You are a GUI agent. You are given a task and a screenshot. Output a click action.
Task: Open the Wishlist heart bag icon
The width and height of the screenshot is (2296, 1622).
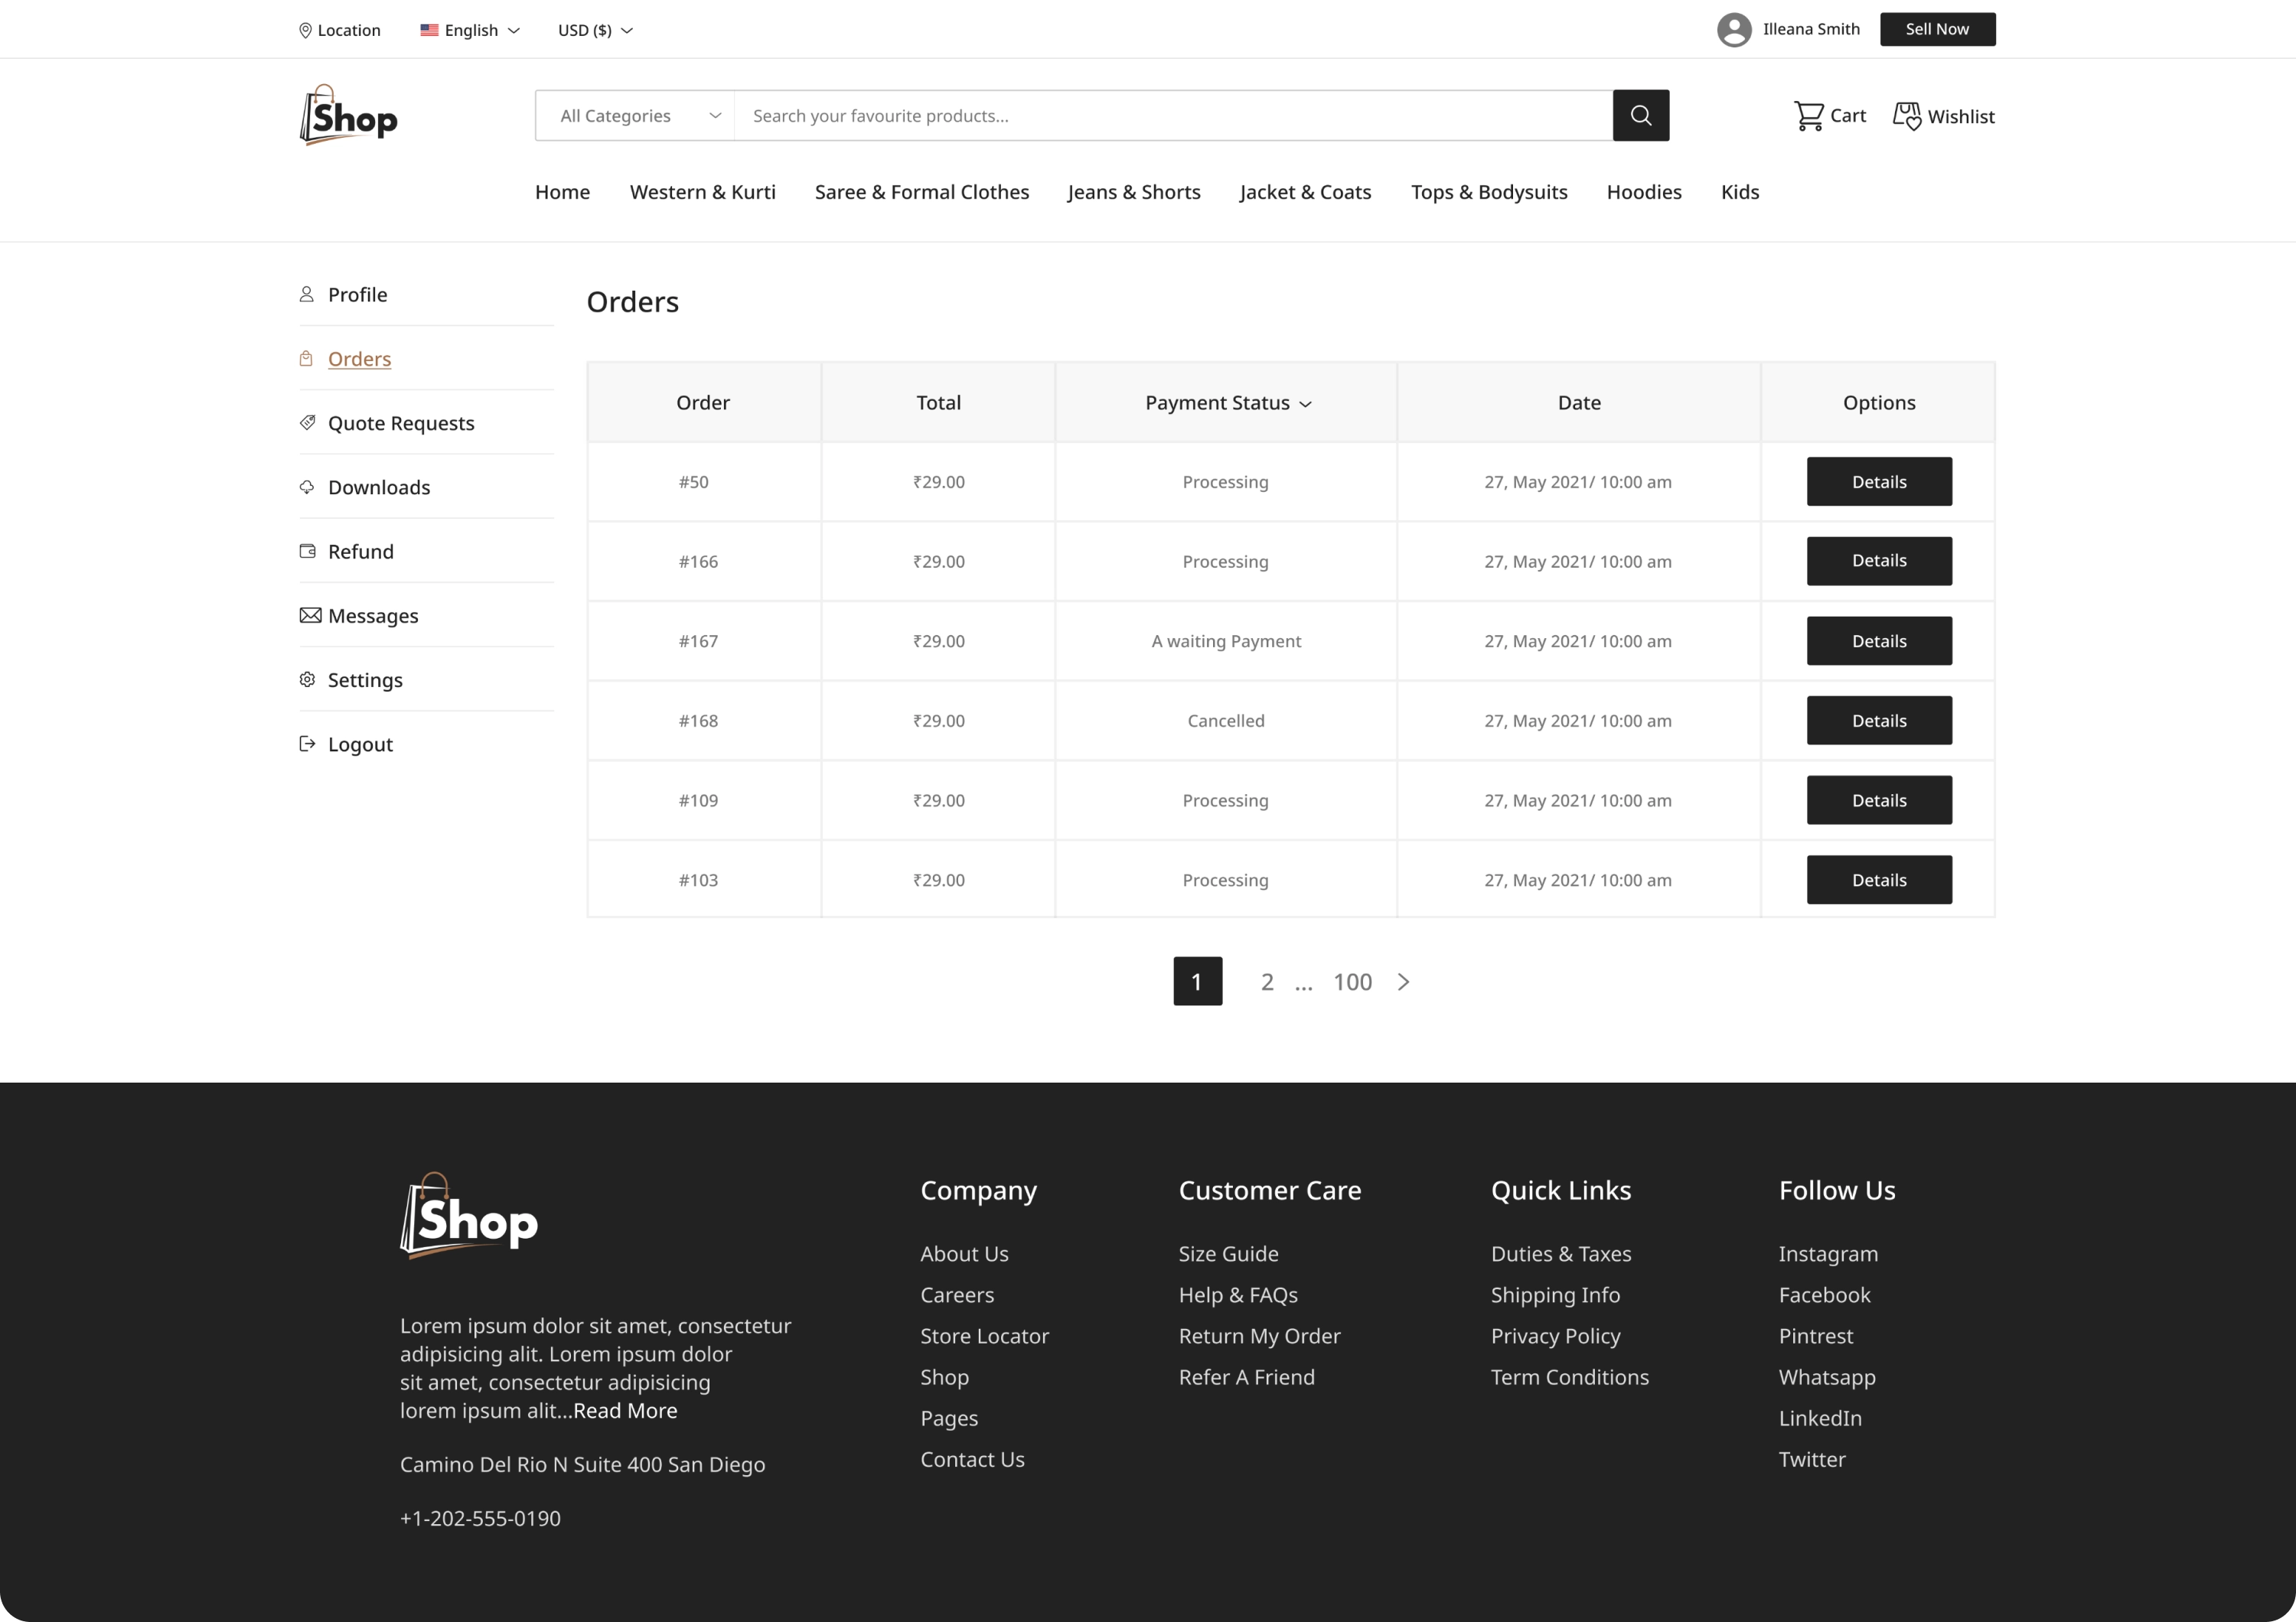pos(1906,116)
